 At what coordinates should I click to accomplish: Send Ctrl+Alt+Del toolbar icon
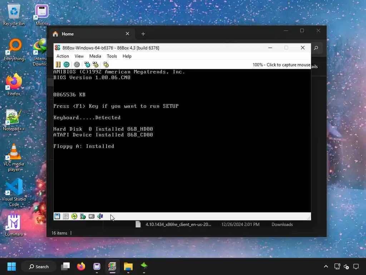point(87,64)
